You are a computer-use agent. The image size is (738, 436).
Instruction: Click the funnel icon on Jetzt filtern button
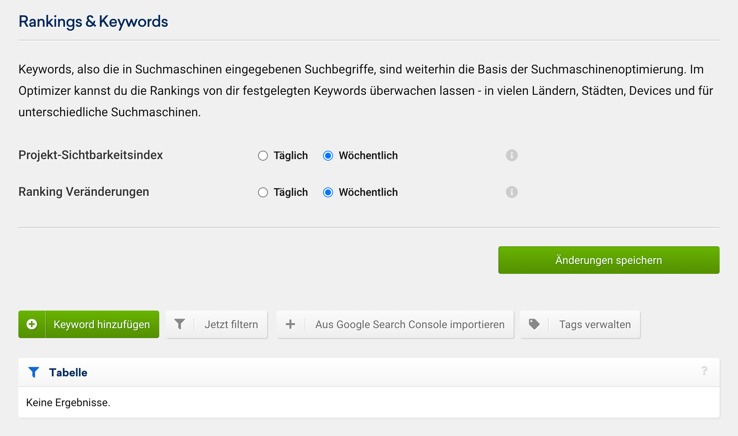[180, 324]
